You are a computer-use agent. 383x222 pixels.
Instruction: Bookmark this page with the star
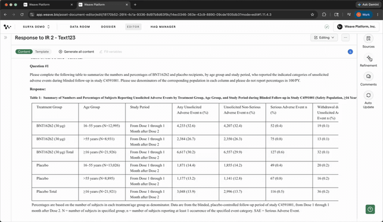[x=312, y=15]
